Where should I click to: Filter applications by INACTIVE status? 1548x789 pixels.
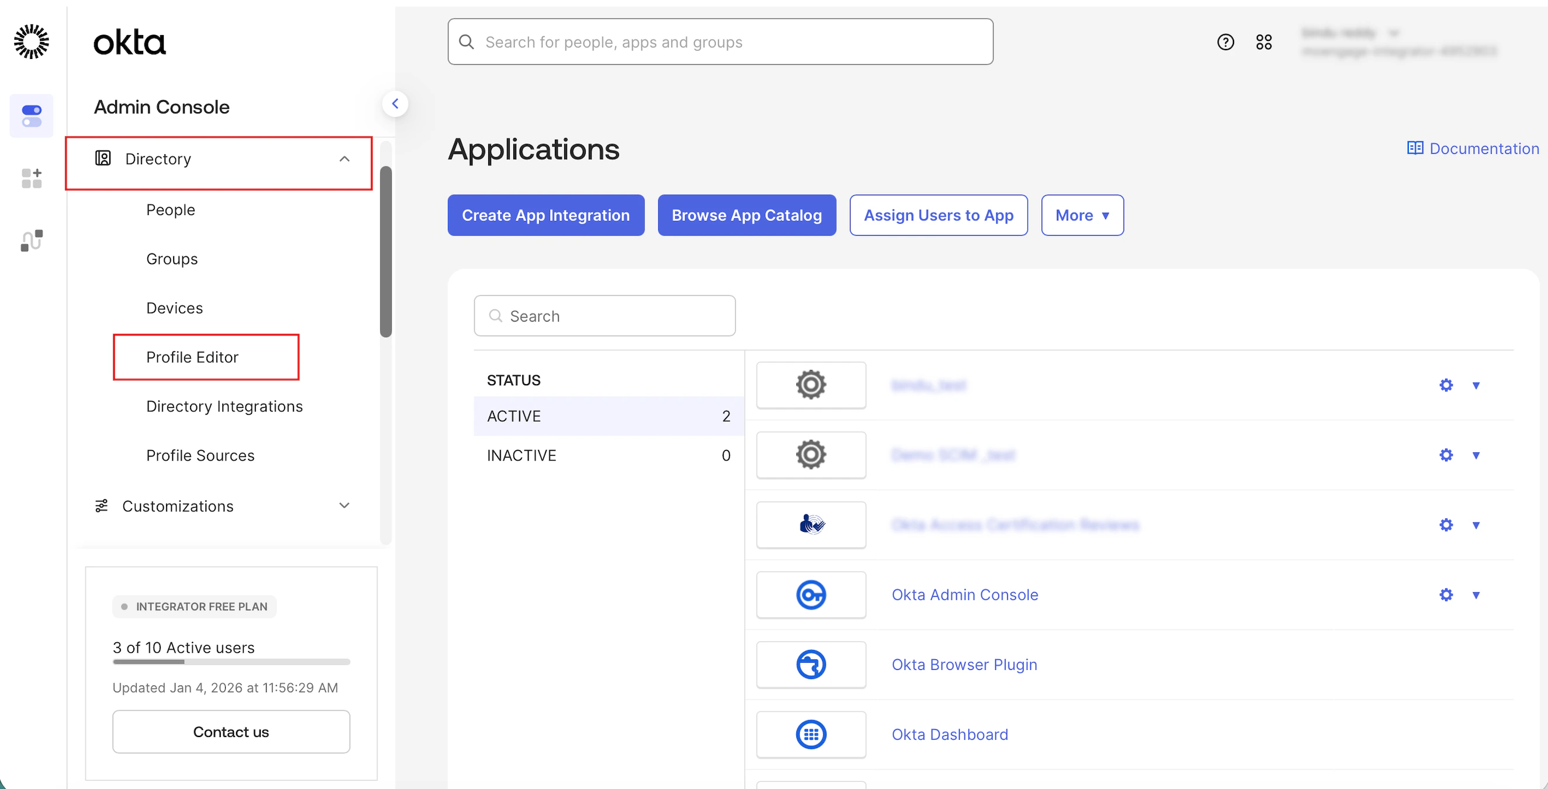(608, 455)
